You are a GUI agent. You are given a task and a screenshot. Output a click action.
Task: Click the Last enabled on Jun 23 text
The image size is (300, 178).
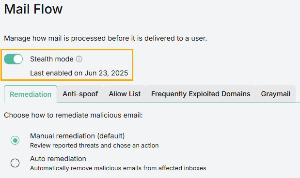coord(79,73)
